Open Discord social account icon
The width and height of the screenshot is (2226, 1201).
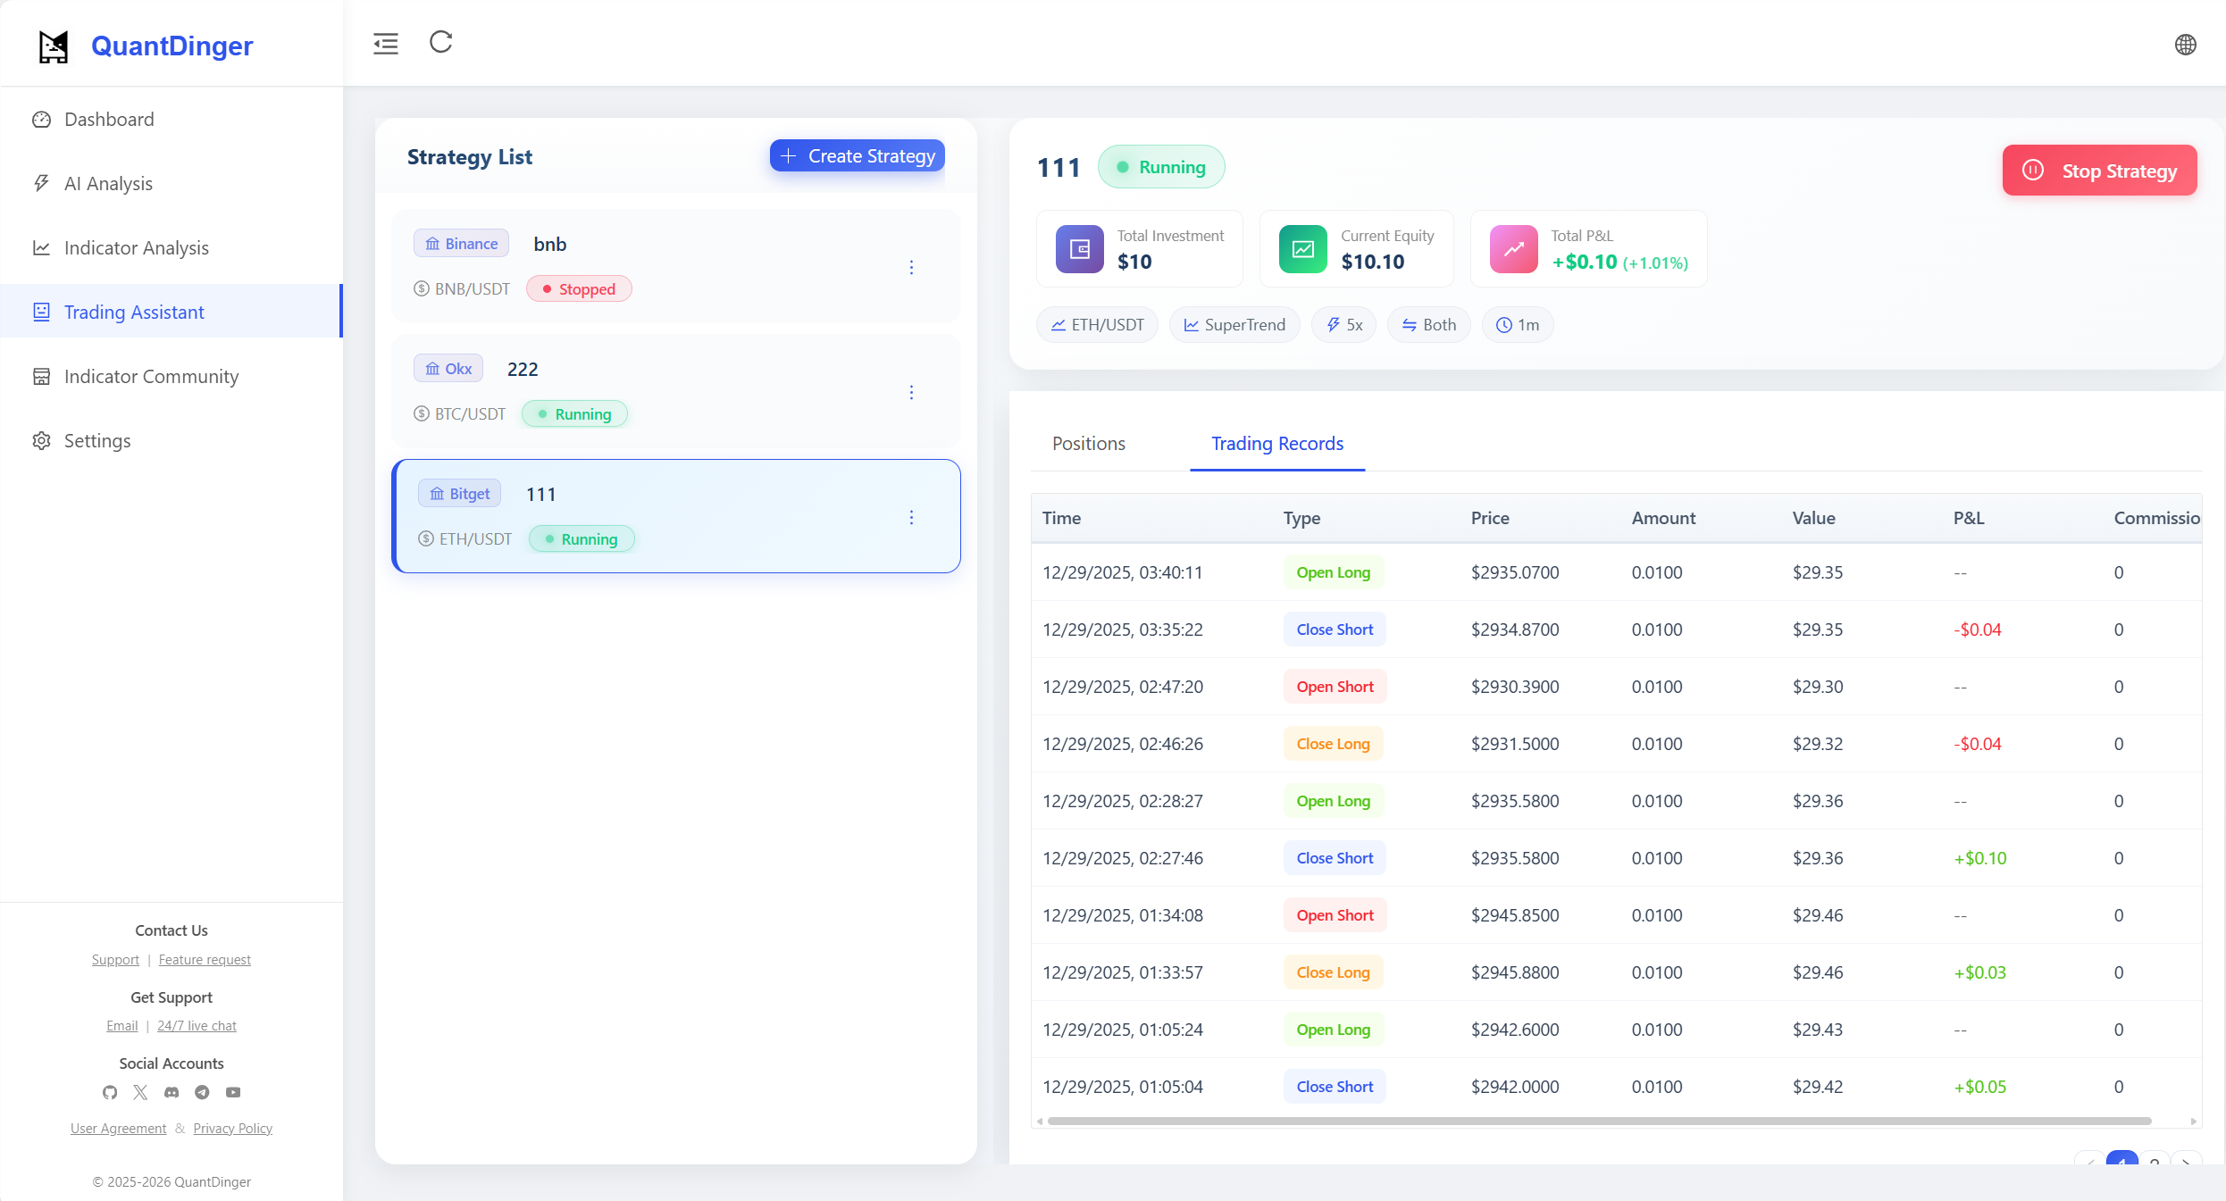point(172,1092)
